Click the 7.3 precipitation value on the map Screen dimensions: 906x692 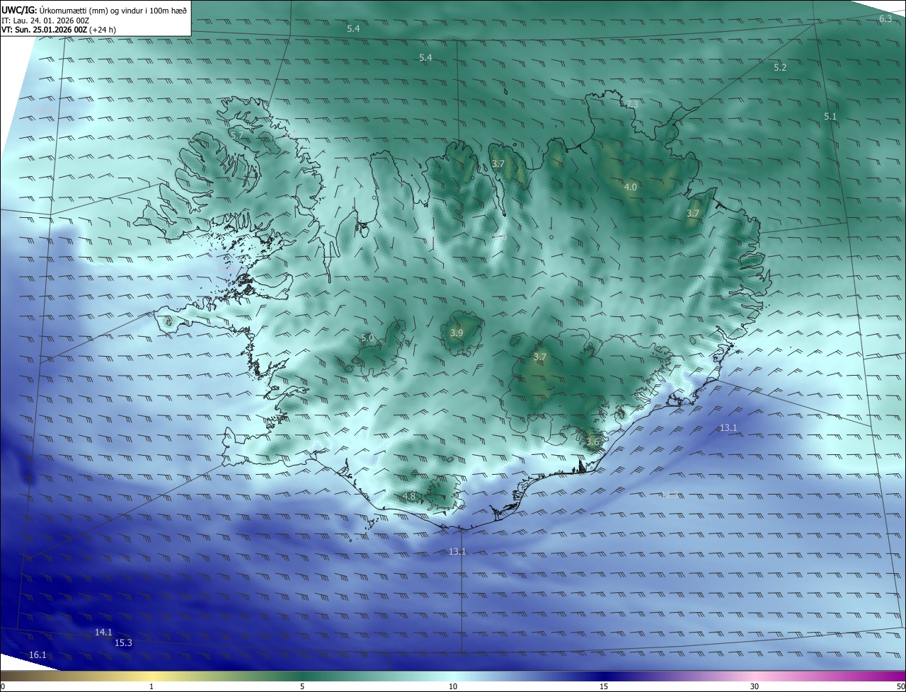(632, 104)
